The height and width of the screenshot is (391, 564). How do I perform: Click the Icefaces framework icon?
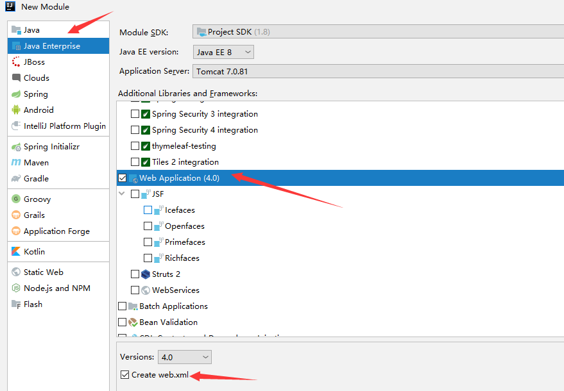click(158, 210)
